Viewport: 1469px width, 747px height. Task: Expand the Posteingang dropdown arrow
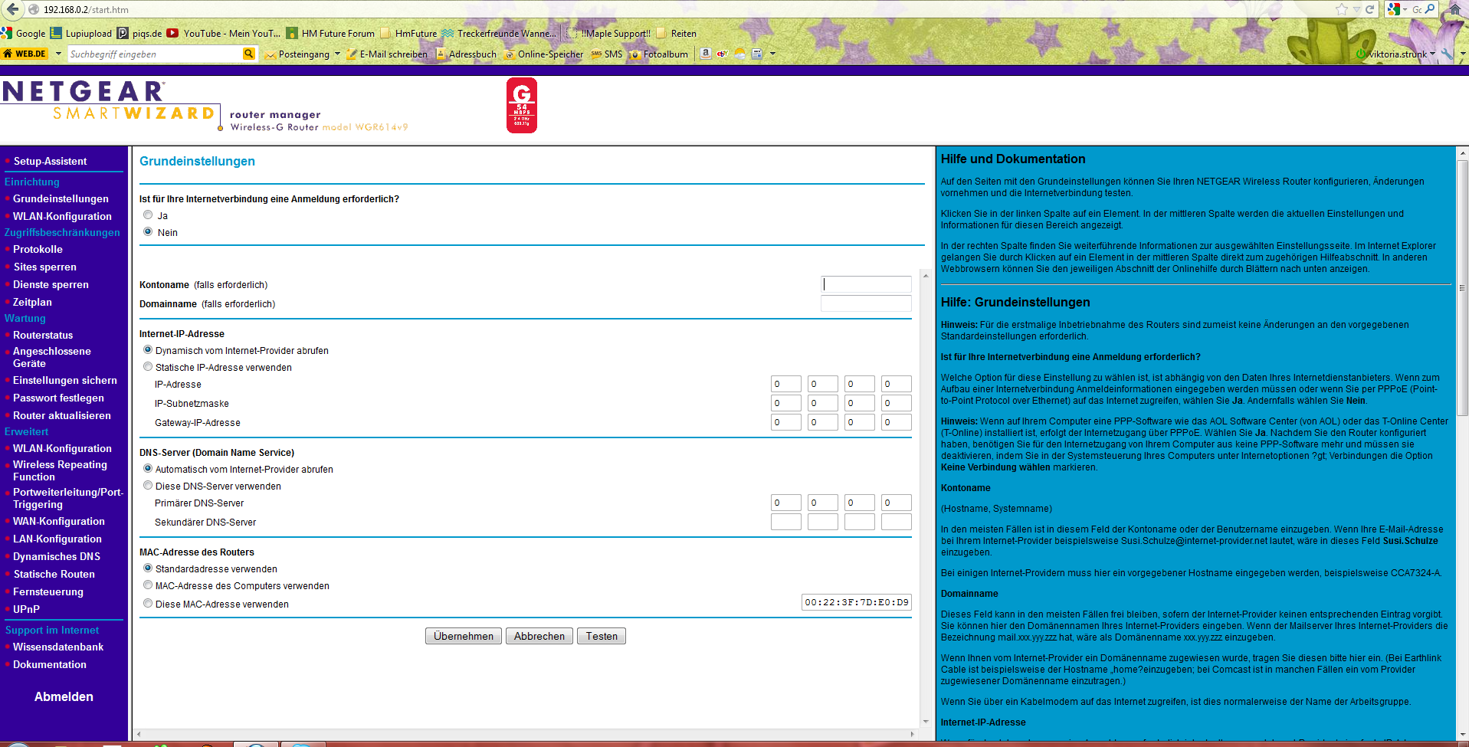click(x=337, y=54)
